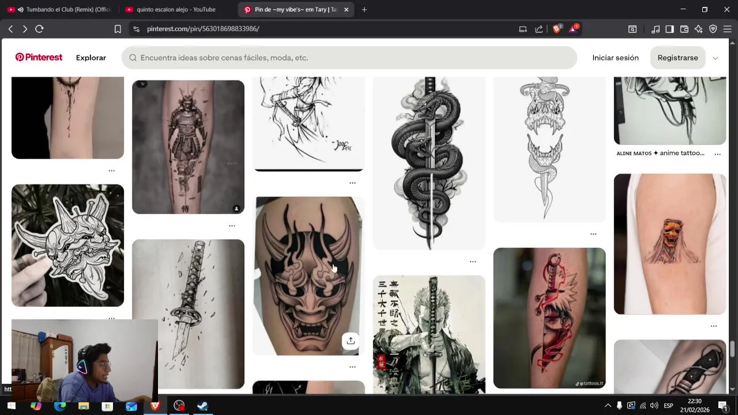The width and height of the screenshot is (738, 415).
Task: Open Leo AI sparkle icon
Action: click(699, 29)
